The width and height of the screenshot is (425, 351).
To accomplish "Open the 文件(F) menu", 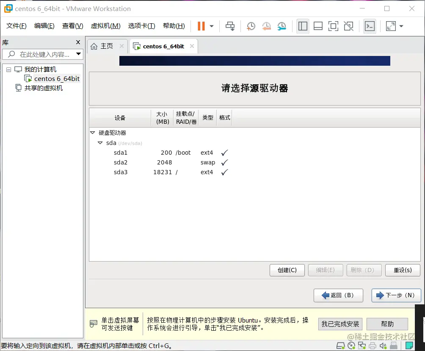I will coord(16,26).
